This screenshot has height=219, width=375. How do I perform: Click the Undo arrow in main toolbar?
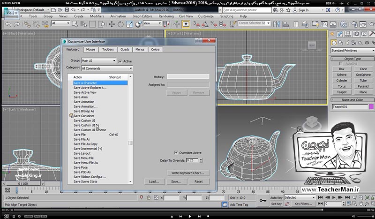point(8,24)
